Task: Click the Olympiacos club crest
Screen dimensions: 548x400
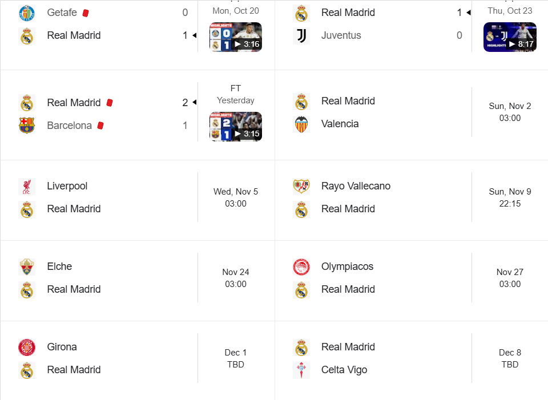Action: point(301,266)
